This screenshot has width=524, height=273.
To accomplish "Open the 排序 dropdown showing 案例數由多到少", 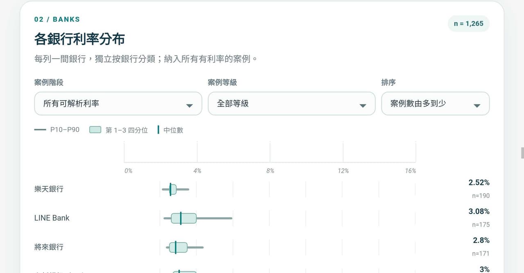I will coord(436,104).
